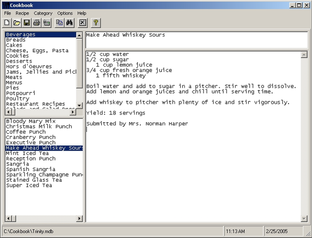The width and height of the screenshot is (312, 238).
Task: Open the Recipe menu
Action: click(23, 13)
